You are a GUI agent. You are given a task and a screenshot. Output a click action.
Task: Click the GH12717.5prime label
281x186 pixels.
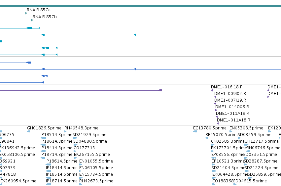pyautogui.click(x=262, y=141)
